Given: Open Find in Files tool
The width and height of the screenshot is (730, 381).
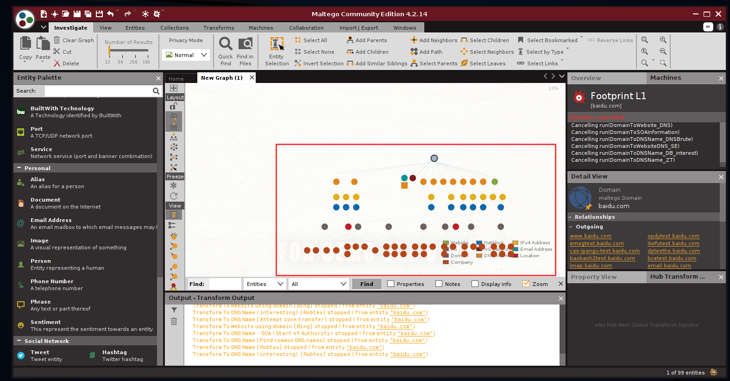Looking at the screenshot, I should [245, 51].
